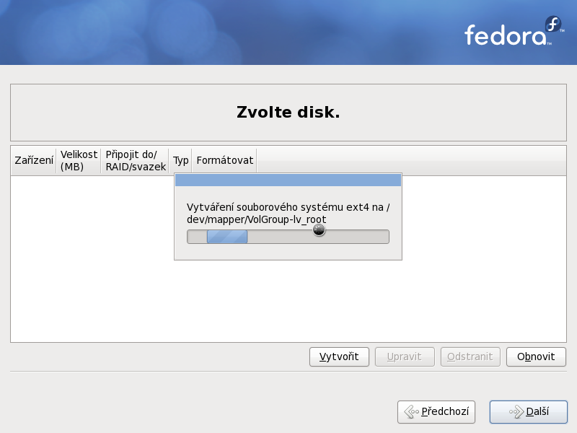Sort by the Formátovat column header
Screen dimensions: 577x433
224,160
